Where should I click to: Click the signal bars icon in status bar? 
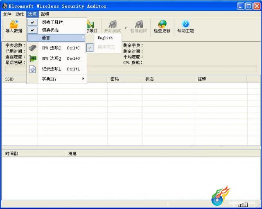pos(243,204)
